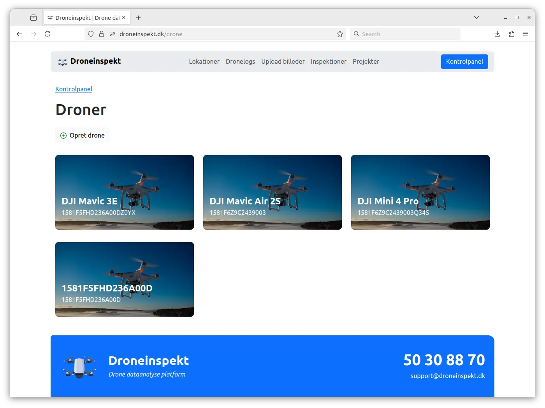Screen dimensions: 545x408
Task: Open the 1581F5FHD236A00D drone card
Action: (125, 279)
